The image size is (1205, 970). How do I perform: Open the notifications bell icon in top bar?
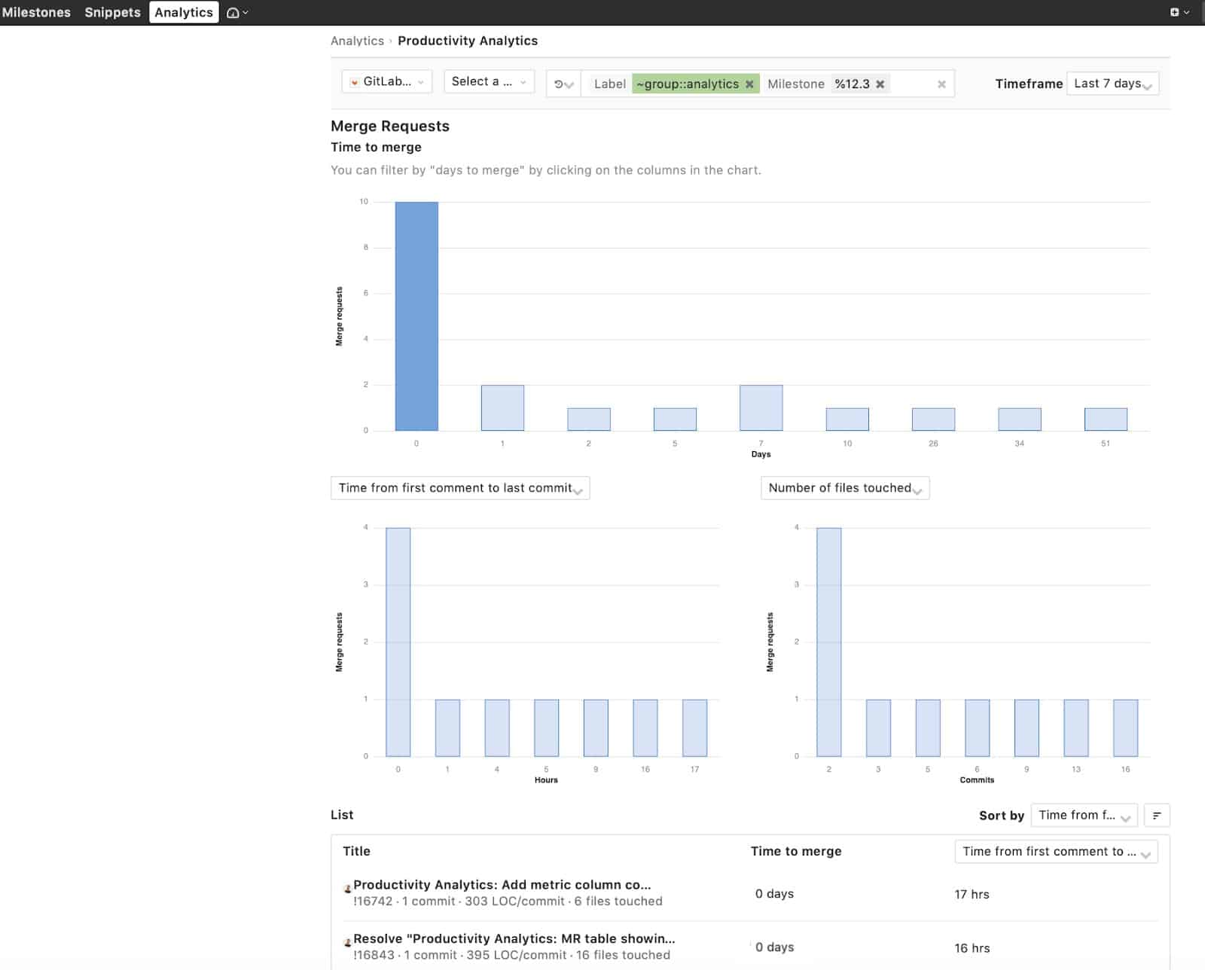233,11
